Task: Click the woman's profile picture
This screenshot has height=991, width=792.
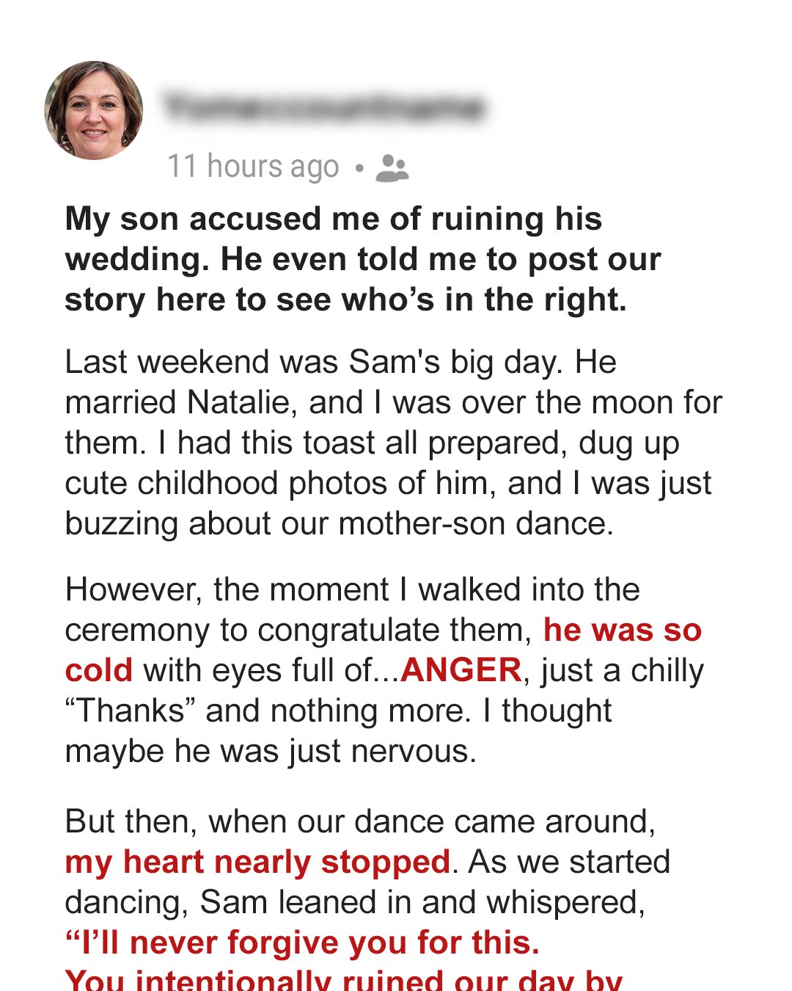Action: tap(94, 110)
